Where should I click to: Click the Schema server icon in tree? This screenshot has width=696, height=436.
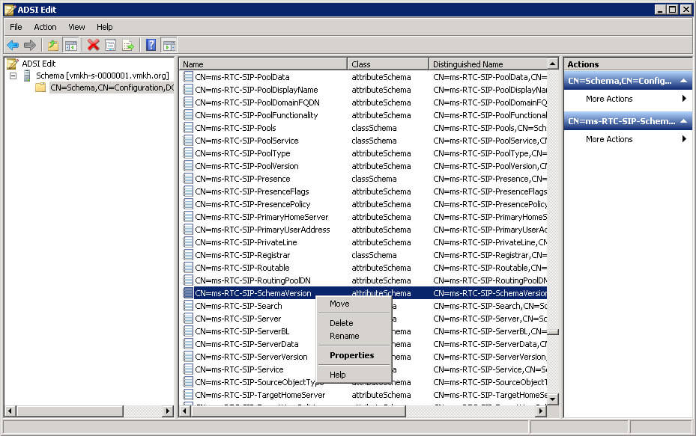27,76
